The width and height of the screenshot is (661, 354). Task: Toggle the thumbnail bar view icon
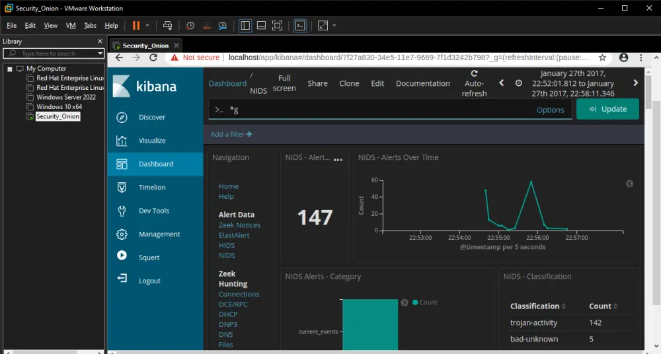pyautogui.click(x=261, y=26)
